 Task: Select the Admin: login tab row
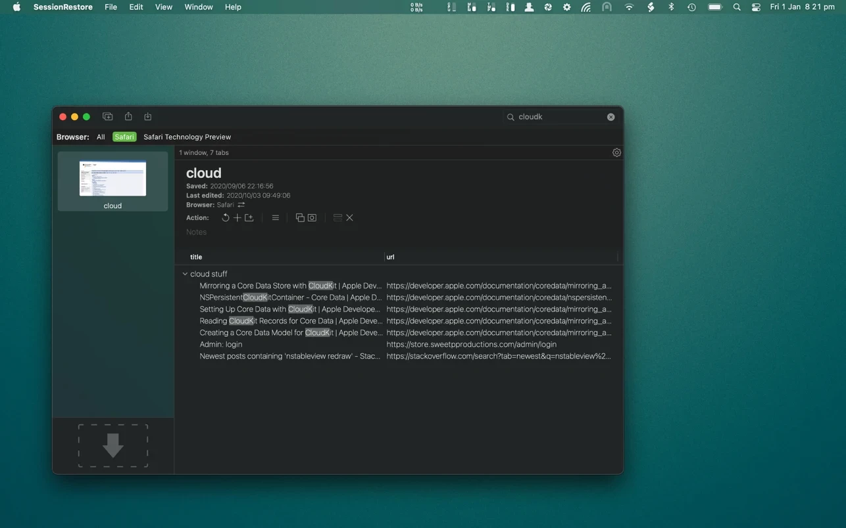click(x=221, y=344)
